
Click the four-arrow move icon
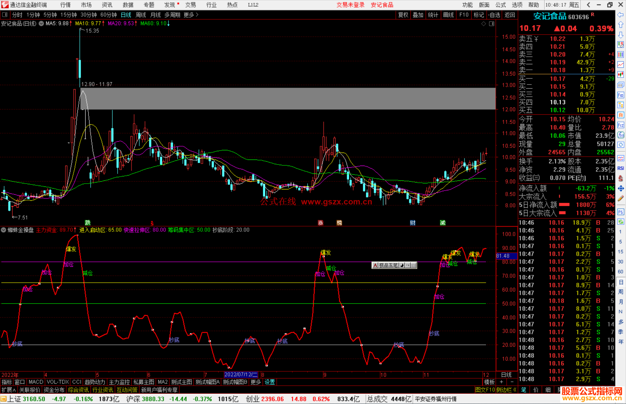coord(620,189)
